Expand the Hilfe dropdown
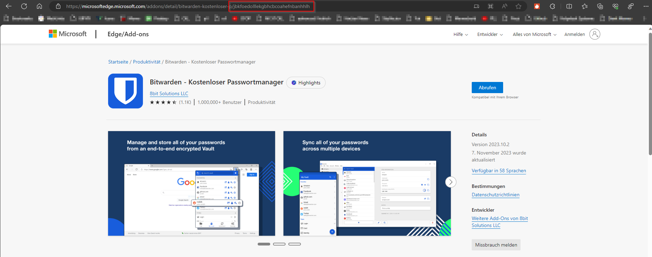The image size is (652, 257). pyautogui.click(x=461, y=34)
